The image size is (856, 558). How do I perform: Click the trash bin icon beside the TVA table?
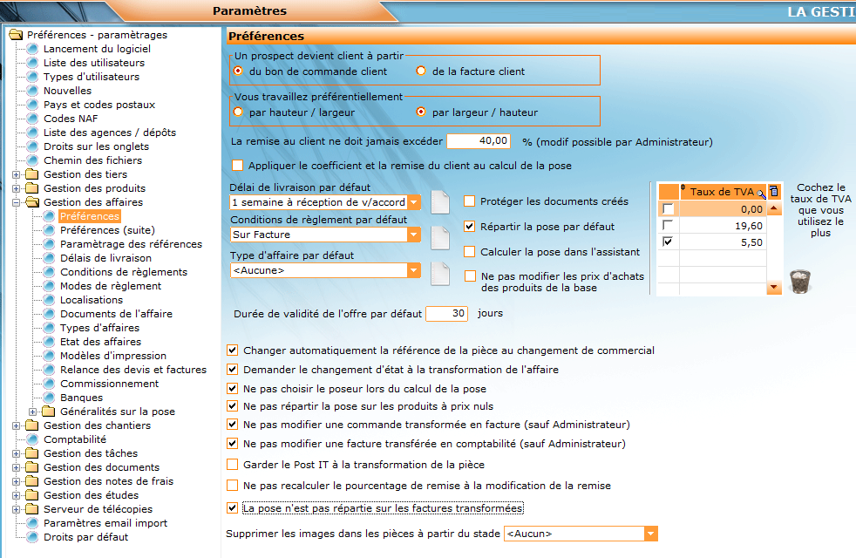[x=799, y=282]
